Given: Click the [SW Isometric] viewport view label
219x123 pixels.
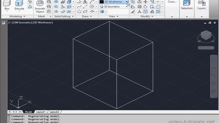Looking at the screenshot, I should tap(23, 23).
